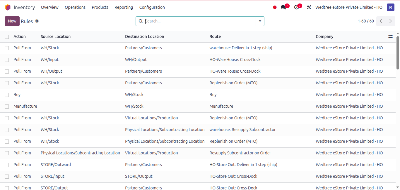Sort by Company column header
Image resolution: width=400 pixels, height=190 pixels.
click(x=324, y=36)
